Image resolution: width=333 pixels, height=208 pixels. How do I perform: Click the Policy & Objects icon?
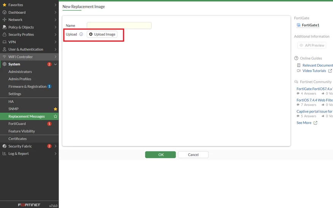5,27
